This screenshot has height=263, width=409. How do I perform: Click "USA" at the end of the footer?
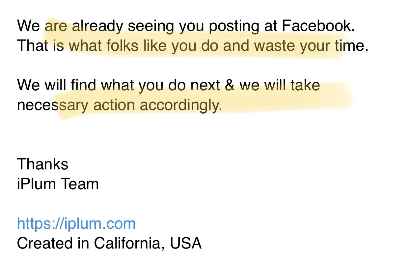(186, 243)
